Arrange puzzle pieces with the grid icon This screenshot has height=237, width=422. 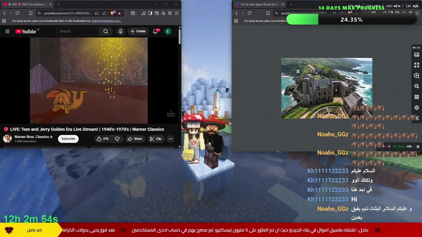click(417, 97)
